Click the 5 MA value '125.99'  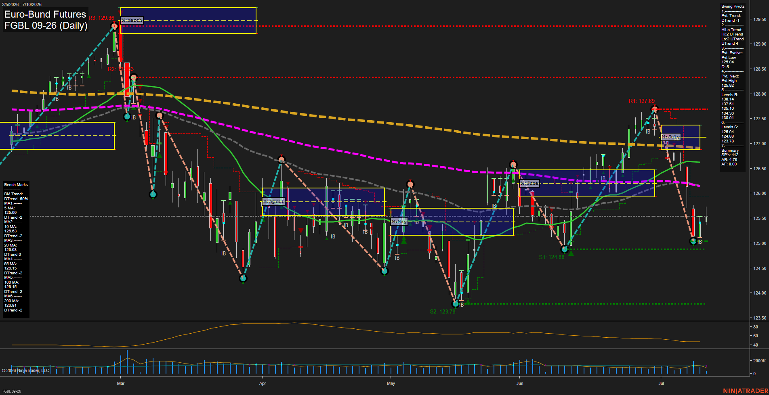pyautogui.click(x=11, y=213)
